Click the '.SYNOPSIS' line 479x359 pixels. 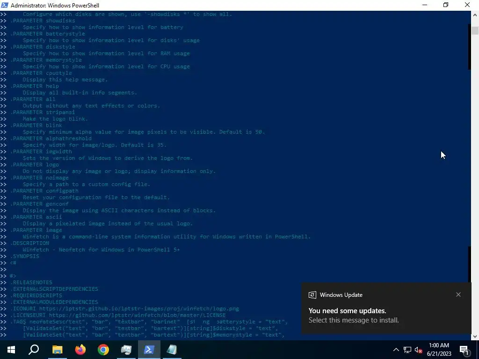(x=24, y=257)
